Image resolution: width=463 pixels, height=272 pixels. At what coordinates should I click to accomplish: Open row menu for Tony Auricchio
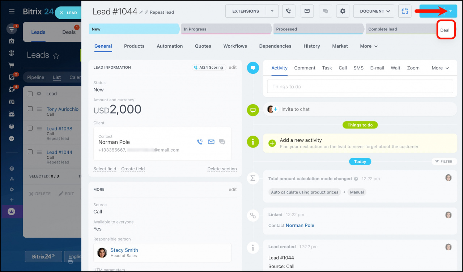(x=39, y=109)
